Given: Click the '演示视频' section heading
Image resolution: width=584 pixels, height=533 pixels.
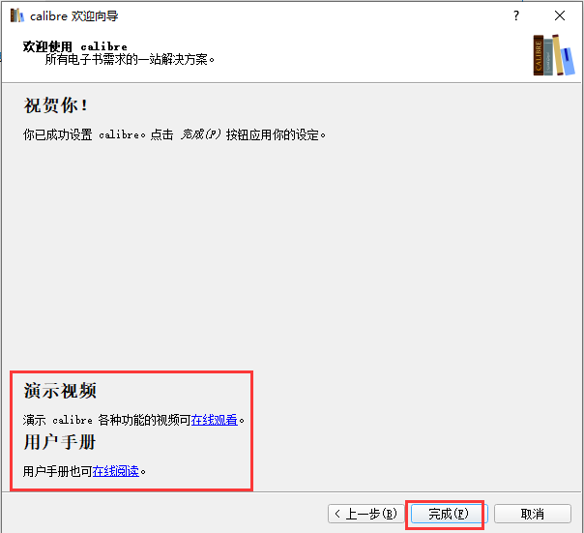Looking at the screenshot, I should (60, 391).
